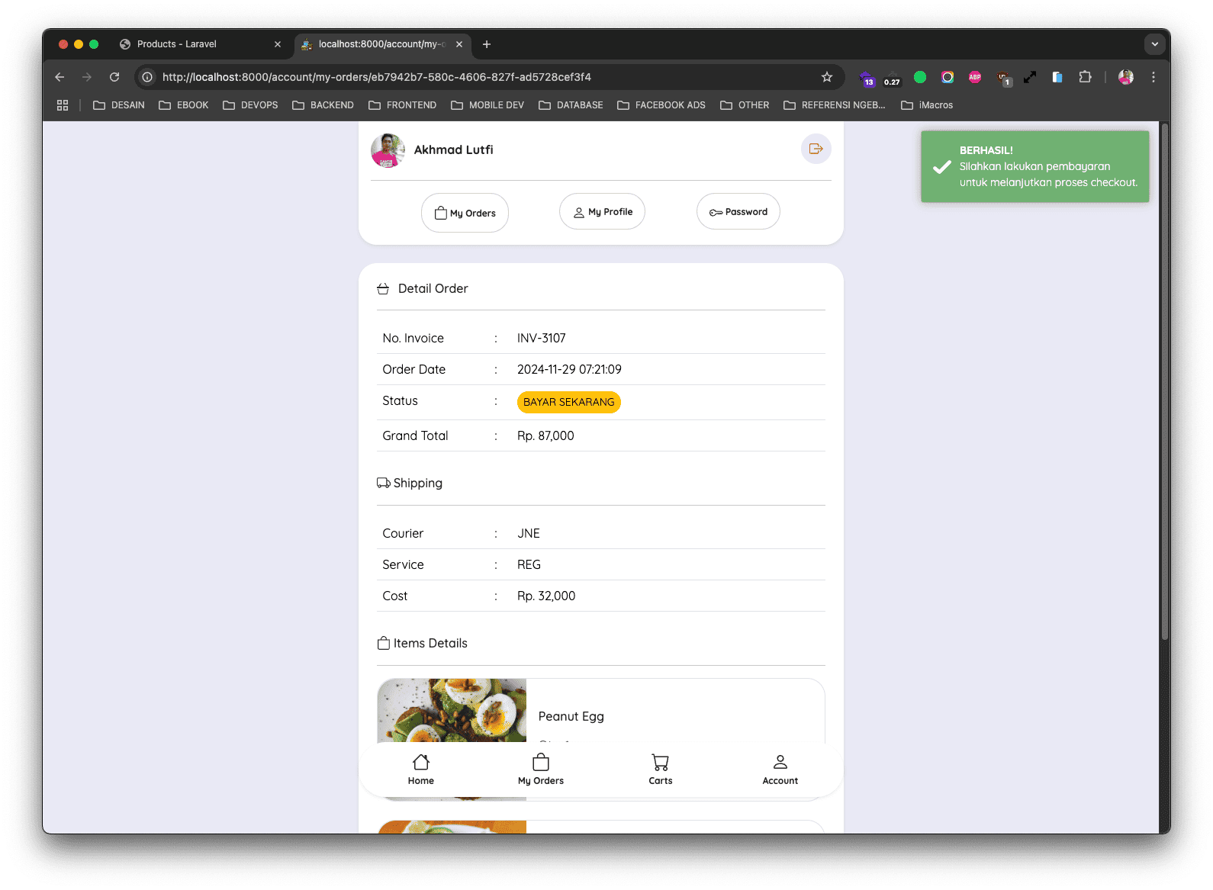Click the BAYAR SEKARANG status badge
The height and width of the screenshot is (890, 1213).
tap(568, 402)
